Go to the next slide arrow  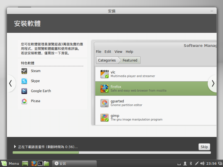point(213,83)
